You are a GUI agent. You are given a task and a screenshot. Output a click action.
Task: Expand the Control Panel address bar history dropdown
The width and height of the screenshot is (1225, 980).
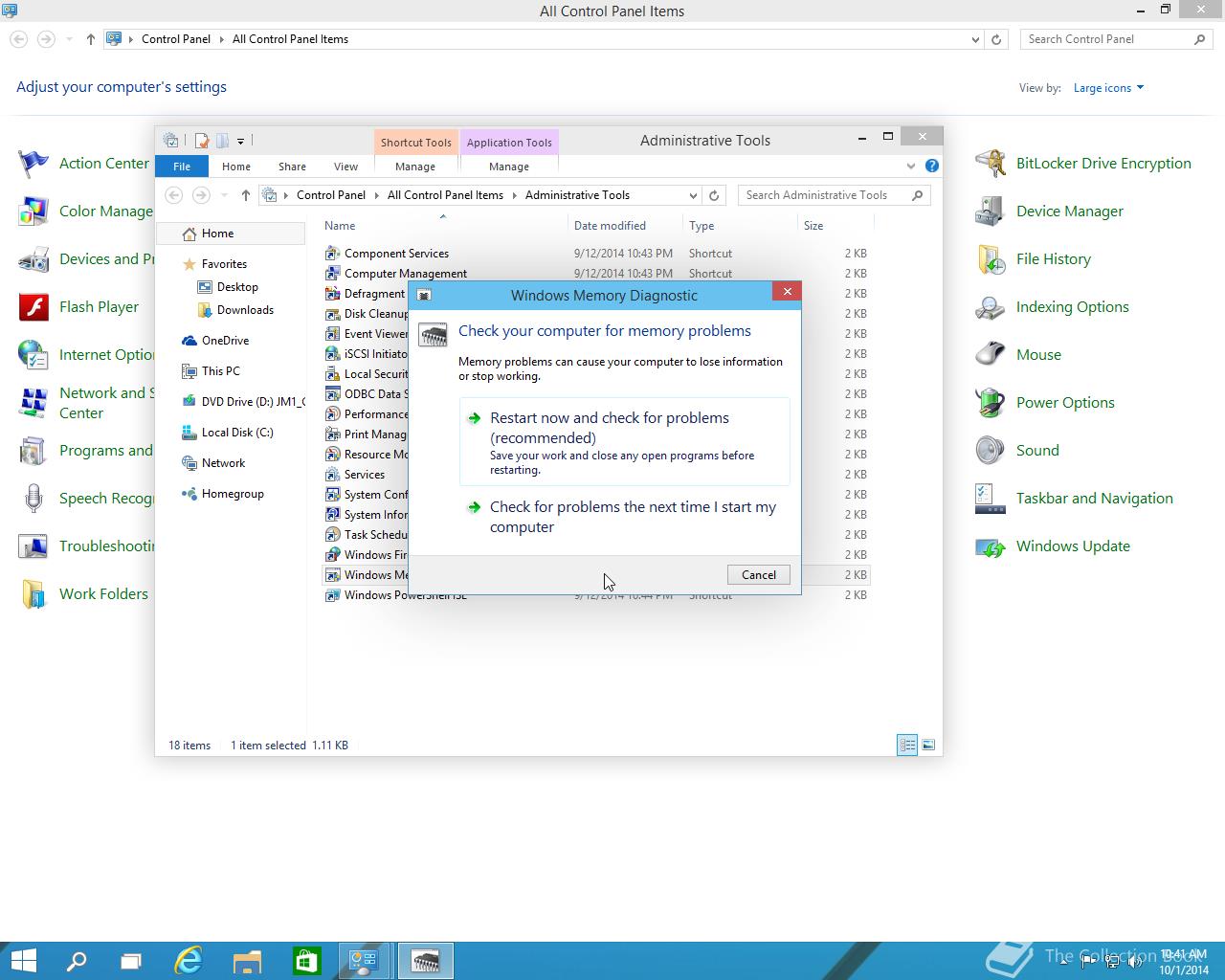pyautogui.click(x=975, y=39)
